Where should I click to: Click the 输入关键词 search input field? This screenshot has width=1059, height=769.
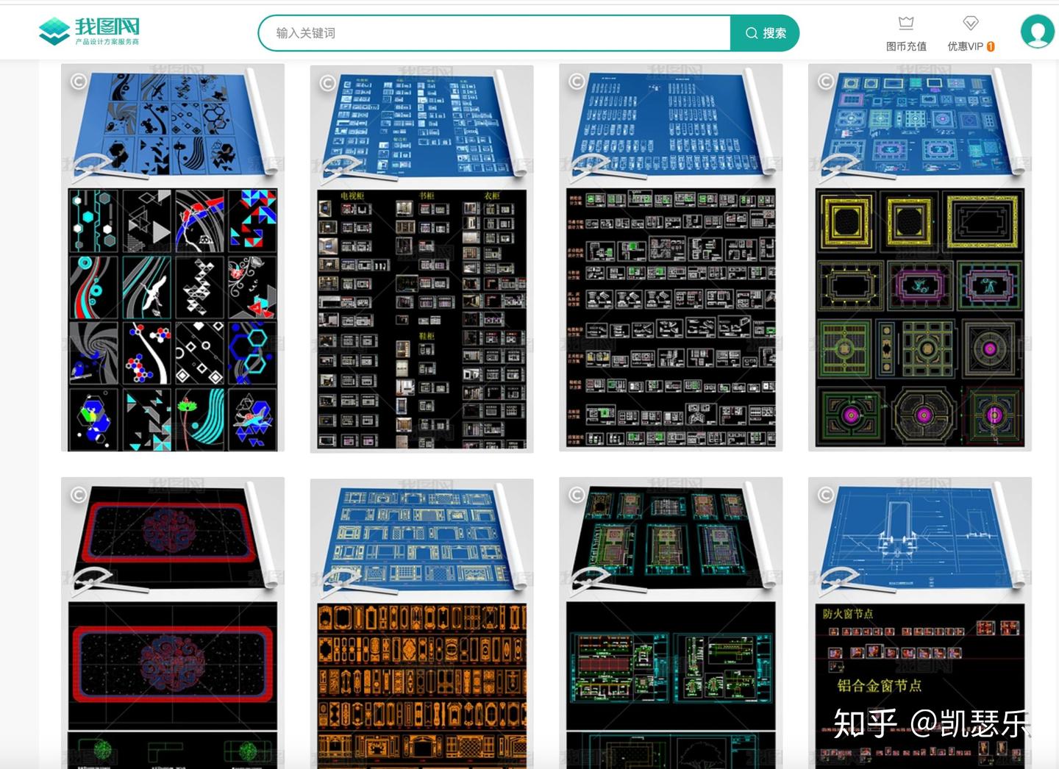493,32
